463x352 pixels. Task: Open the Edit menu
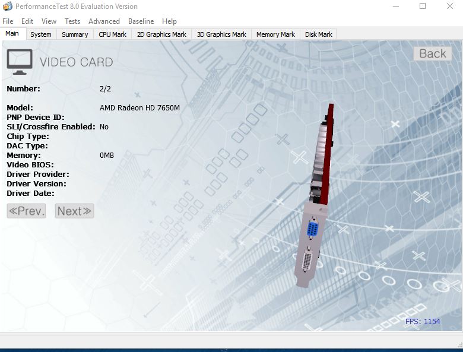pyautogui.click(x=27, y=21)
